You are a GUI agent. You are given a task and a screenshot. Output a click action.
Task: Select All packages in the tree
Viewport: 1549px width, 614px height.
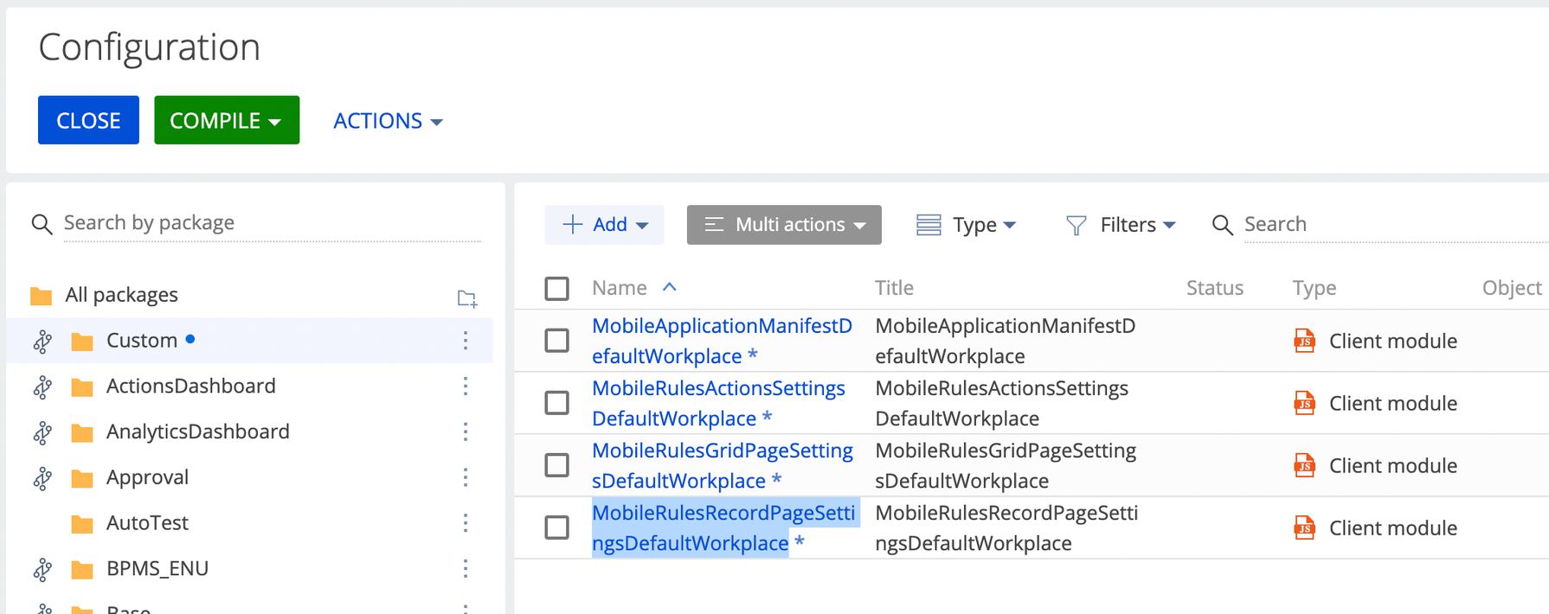tap(121, 295)
